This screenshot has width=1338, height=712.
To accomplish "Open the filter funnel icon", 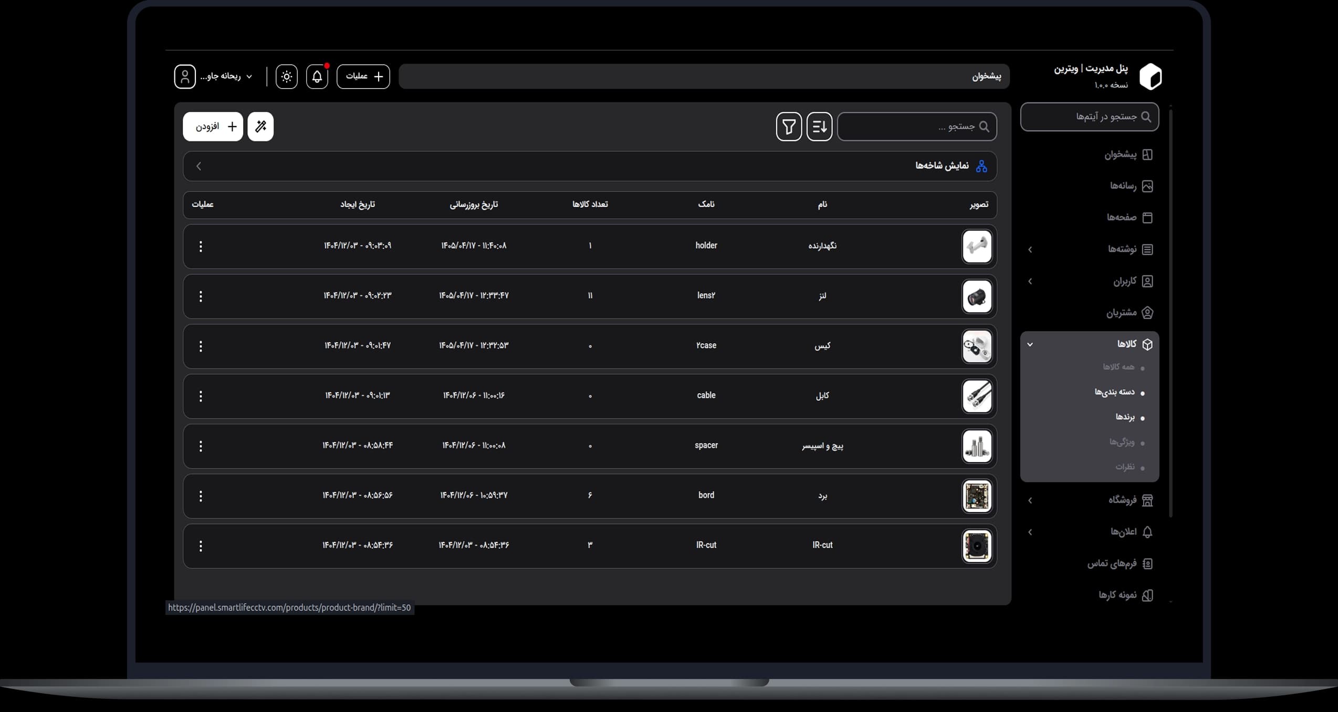I will (x=789, y=126).
